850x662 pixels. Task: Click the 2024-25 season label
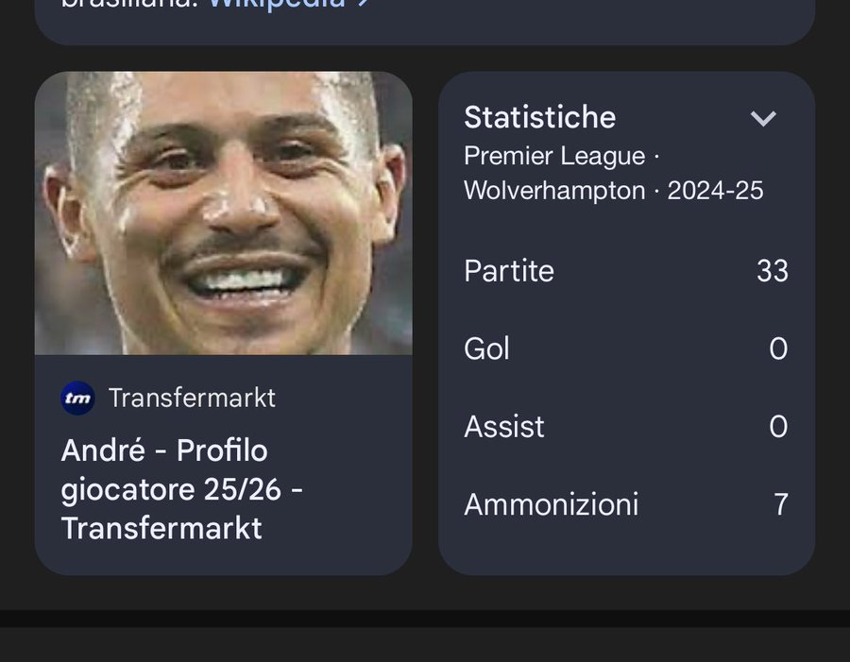click(x=715, y=191)
